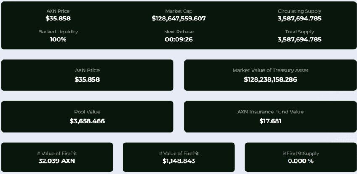357x174 pixels.
Task: Click the Total Supply label
Action: [x=299, y=32]
